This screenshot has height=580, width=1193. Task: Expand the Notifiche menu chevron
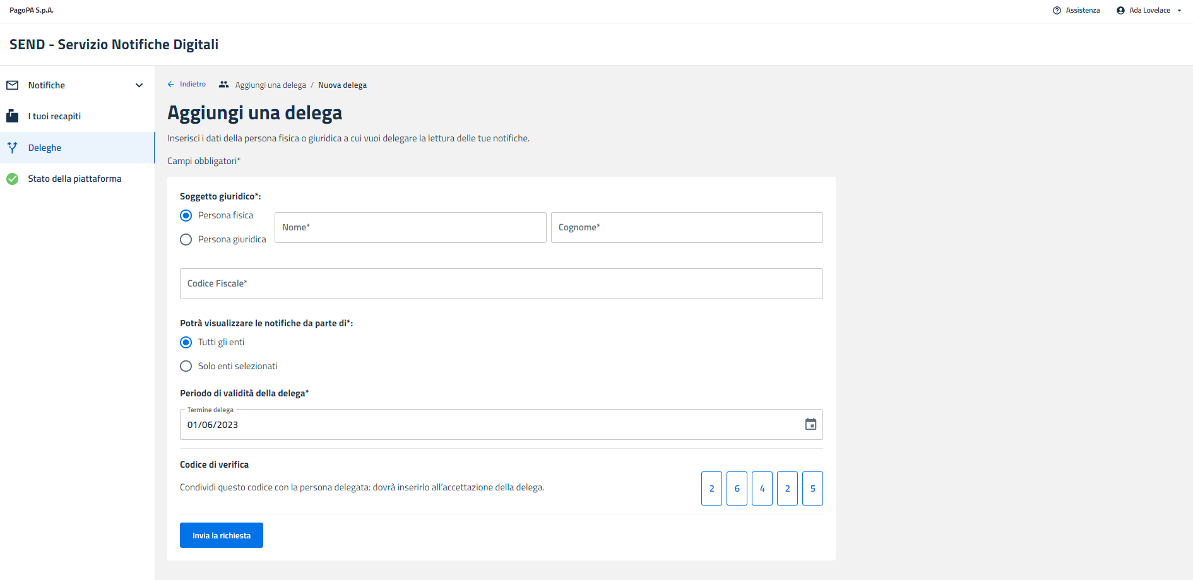pyautogui.click(x=139, y=85)
